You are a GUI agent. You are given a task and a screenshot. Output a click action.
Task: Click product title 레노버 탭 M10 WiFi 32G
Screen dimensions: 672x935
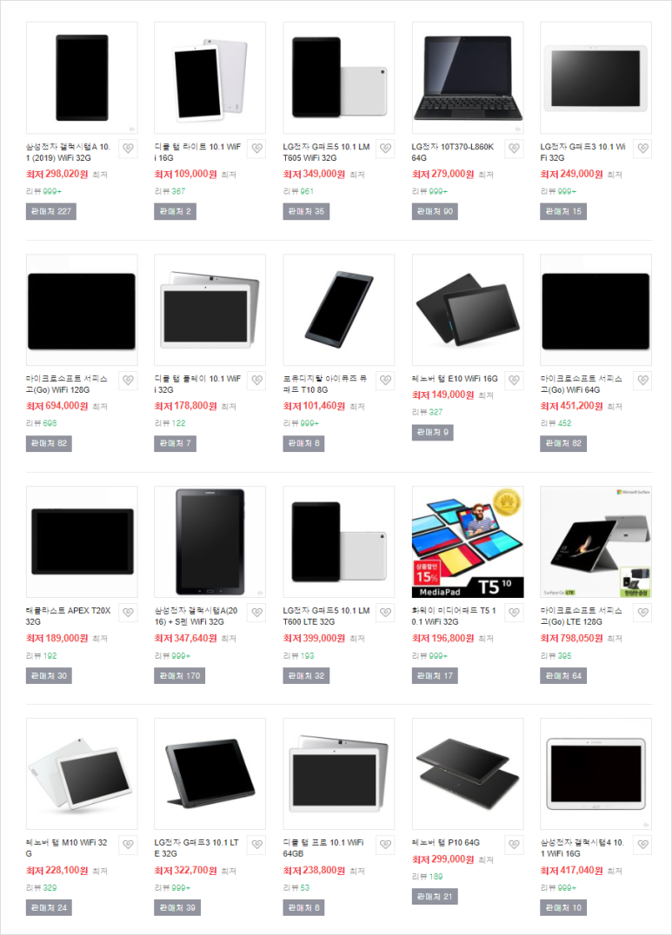(x=67, y=848)
